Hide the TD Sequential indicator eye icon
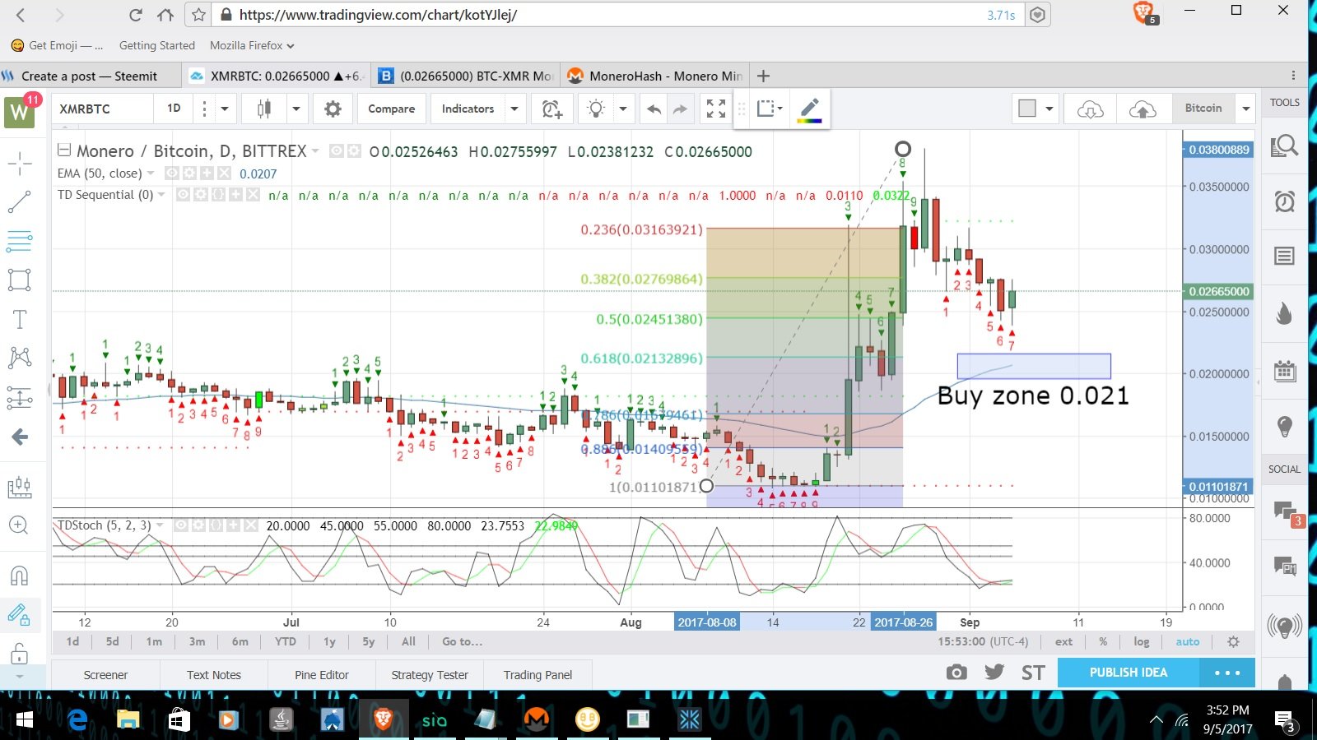The width and height of the screenshot is (1317, 740). click(x=183, y=195)
